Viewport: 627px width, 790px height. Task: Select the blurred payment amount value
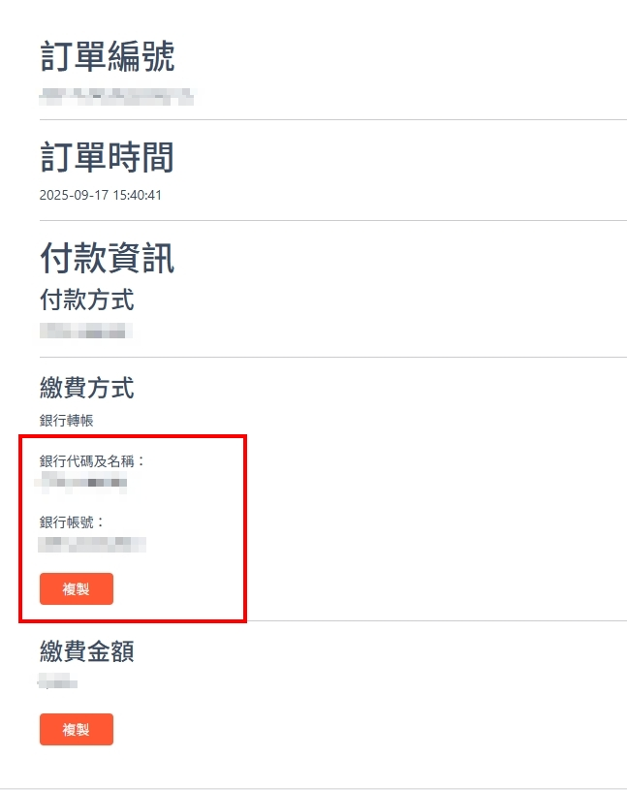pyautogui.click(x=58, y=682)
